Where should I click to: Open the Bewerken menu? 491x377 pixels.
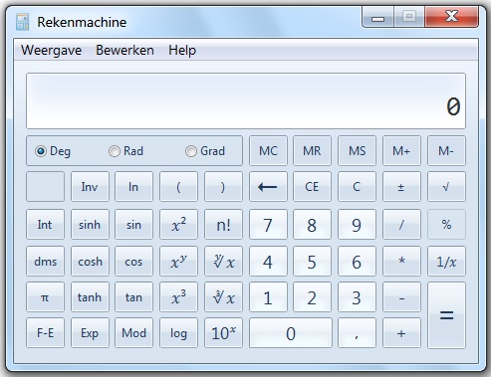(x=124, y=50)
